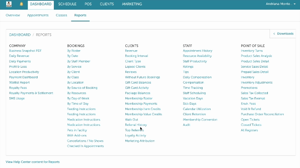View Help Center content for Reports
This screenshot has height=168, width=300.
pos(33,162)
